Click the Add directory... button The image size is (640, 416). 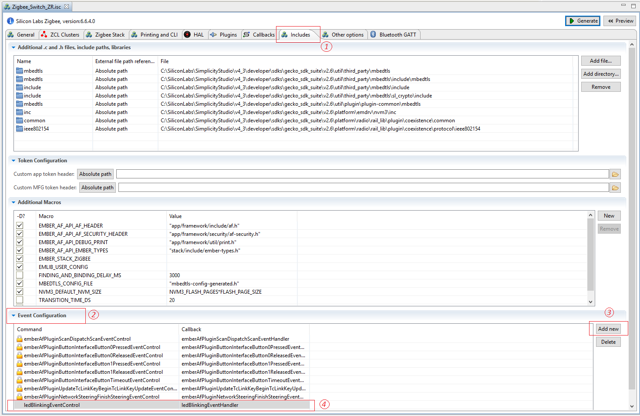(600, 74)
